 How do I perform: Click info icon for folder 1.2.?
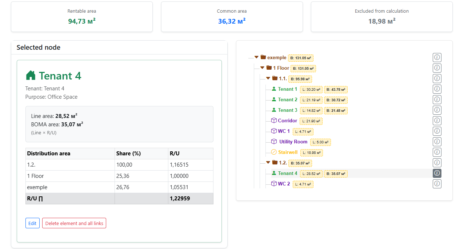[x=437, y=163]
